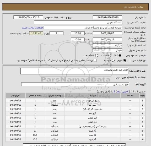The image size is (151, 146).
Task: Click the remaining days field showing 2
Action: (x=56, y=33)
